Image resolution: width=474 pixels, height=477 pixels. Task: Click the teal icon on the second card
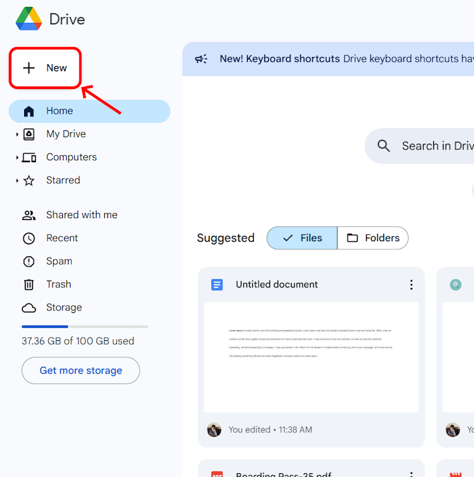(456, 285)
